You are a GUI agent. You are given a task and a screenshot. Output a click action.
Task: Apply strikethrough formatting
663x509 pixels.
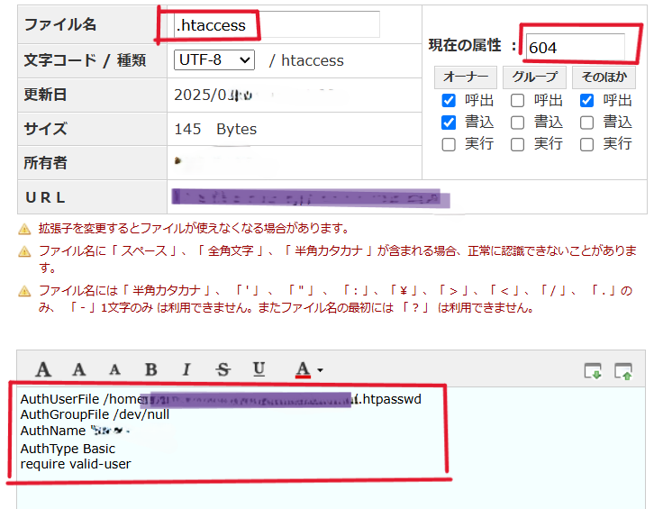[223, 369]
